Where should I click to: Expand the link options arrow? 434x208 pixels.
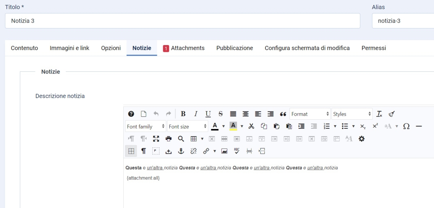point(214,151)
